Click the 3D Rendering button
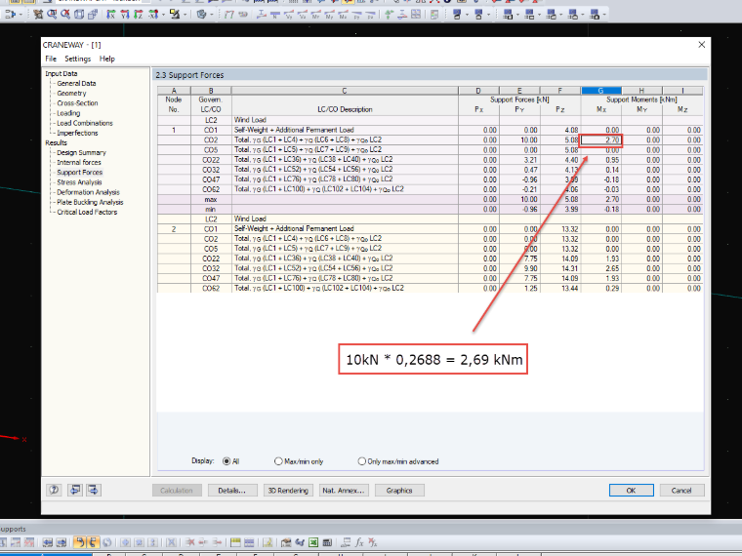 pos(288,491)
